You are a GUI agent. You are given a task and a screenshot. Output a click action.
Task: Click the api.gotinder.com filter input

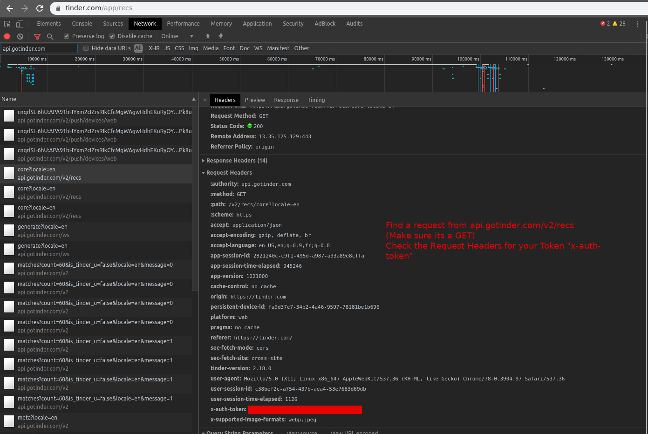pyautogui.click(x=39, y=48)
